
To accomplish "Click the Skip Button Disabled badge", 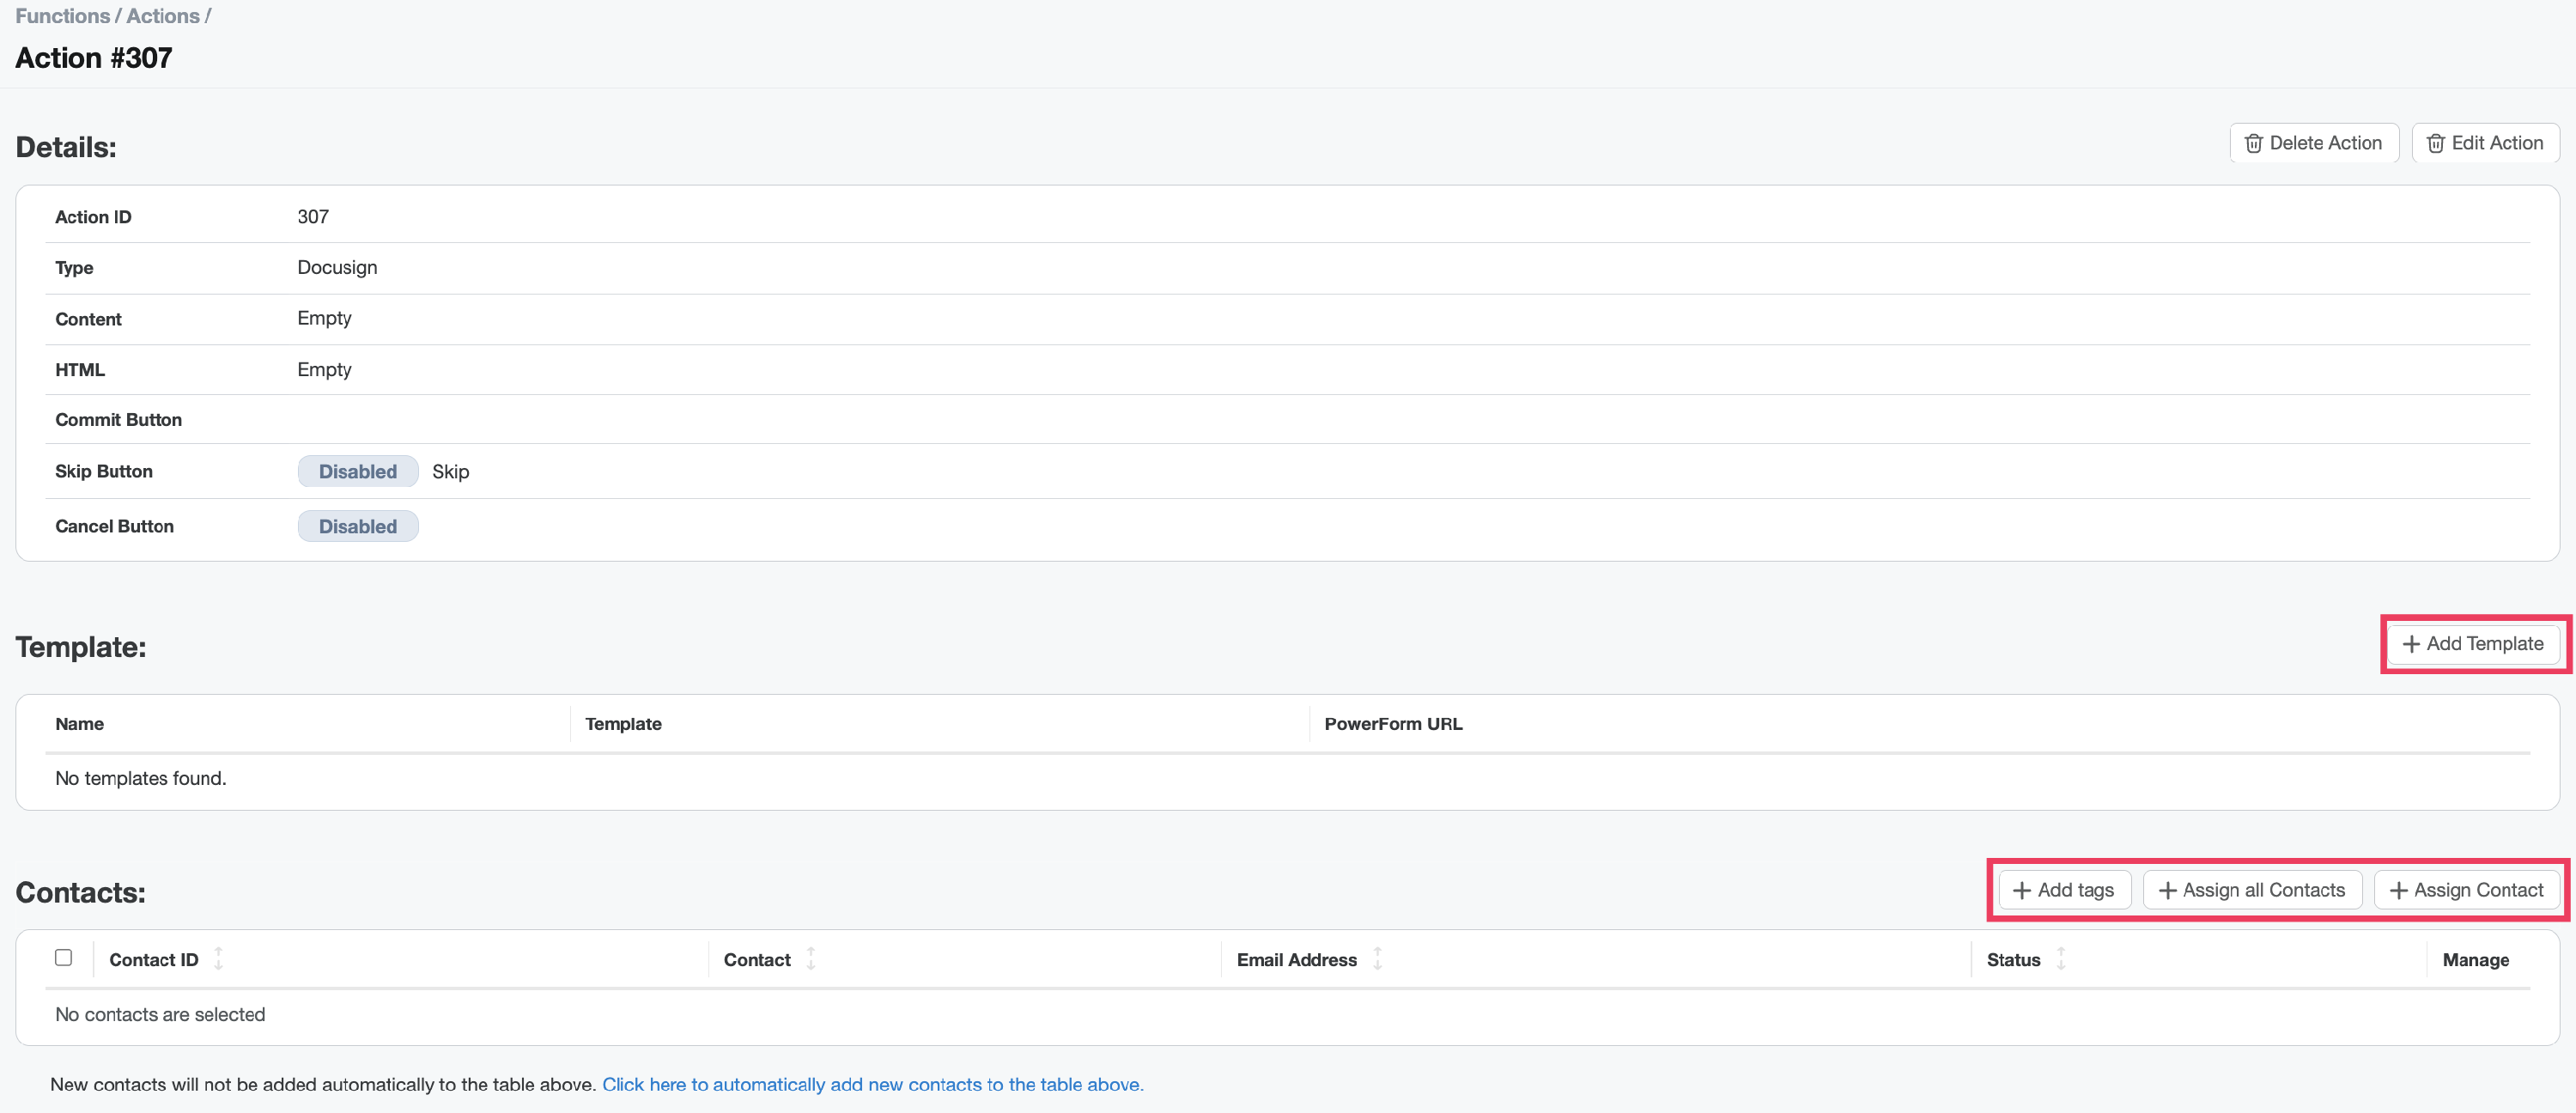I will point(357,471).
